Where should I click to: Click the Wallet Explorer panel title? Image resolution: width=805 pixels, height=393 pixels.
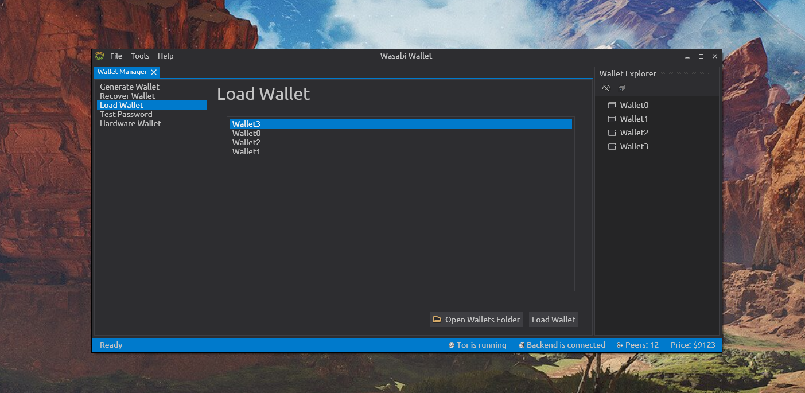click(x=628, y=73)
